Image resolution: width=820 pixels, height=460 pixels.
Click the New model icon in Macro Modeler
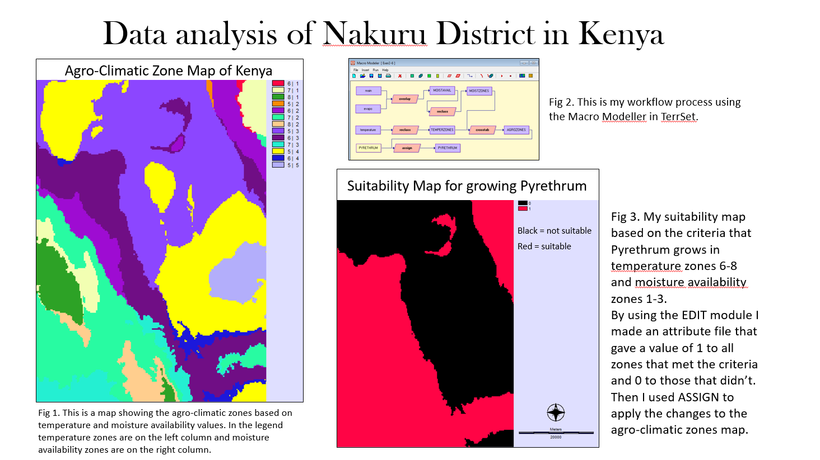pos(354,75)
